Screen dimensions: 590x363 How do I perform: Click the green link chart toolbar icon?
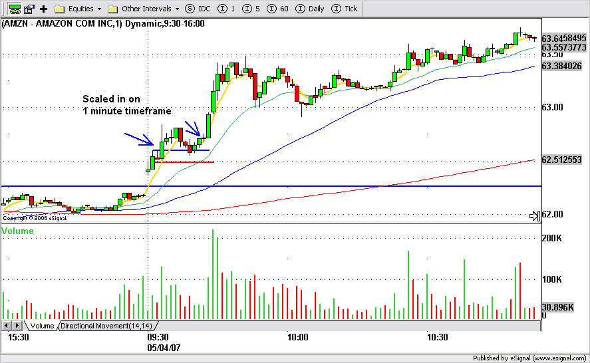pos(15,9)
